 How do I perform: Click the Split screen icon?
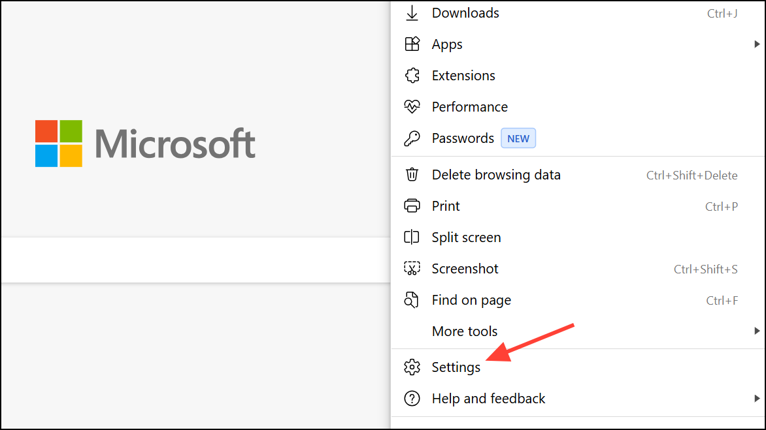point(412,237)
